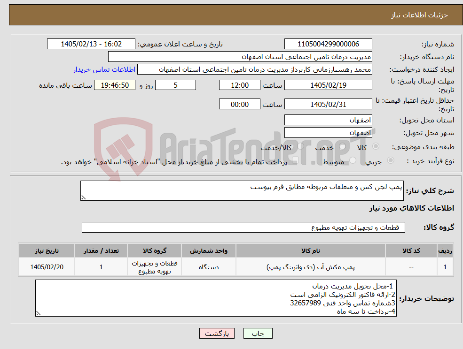Screen dimensions: 463x349
Task: Click the delivery province field اصفهان
Action: [x=328, y=120]
